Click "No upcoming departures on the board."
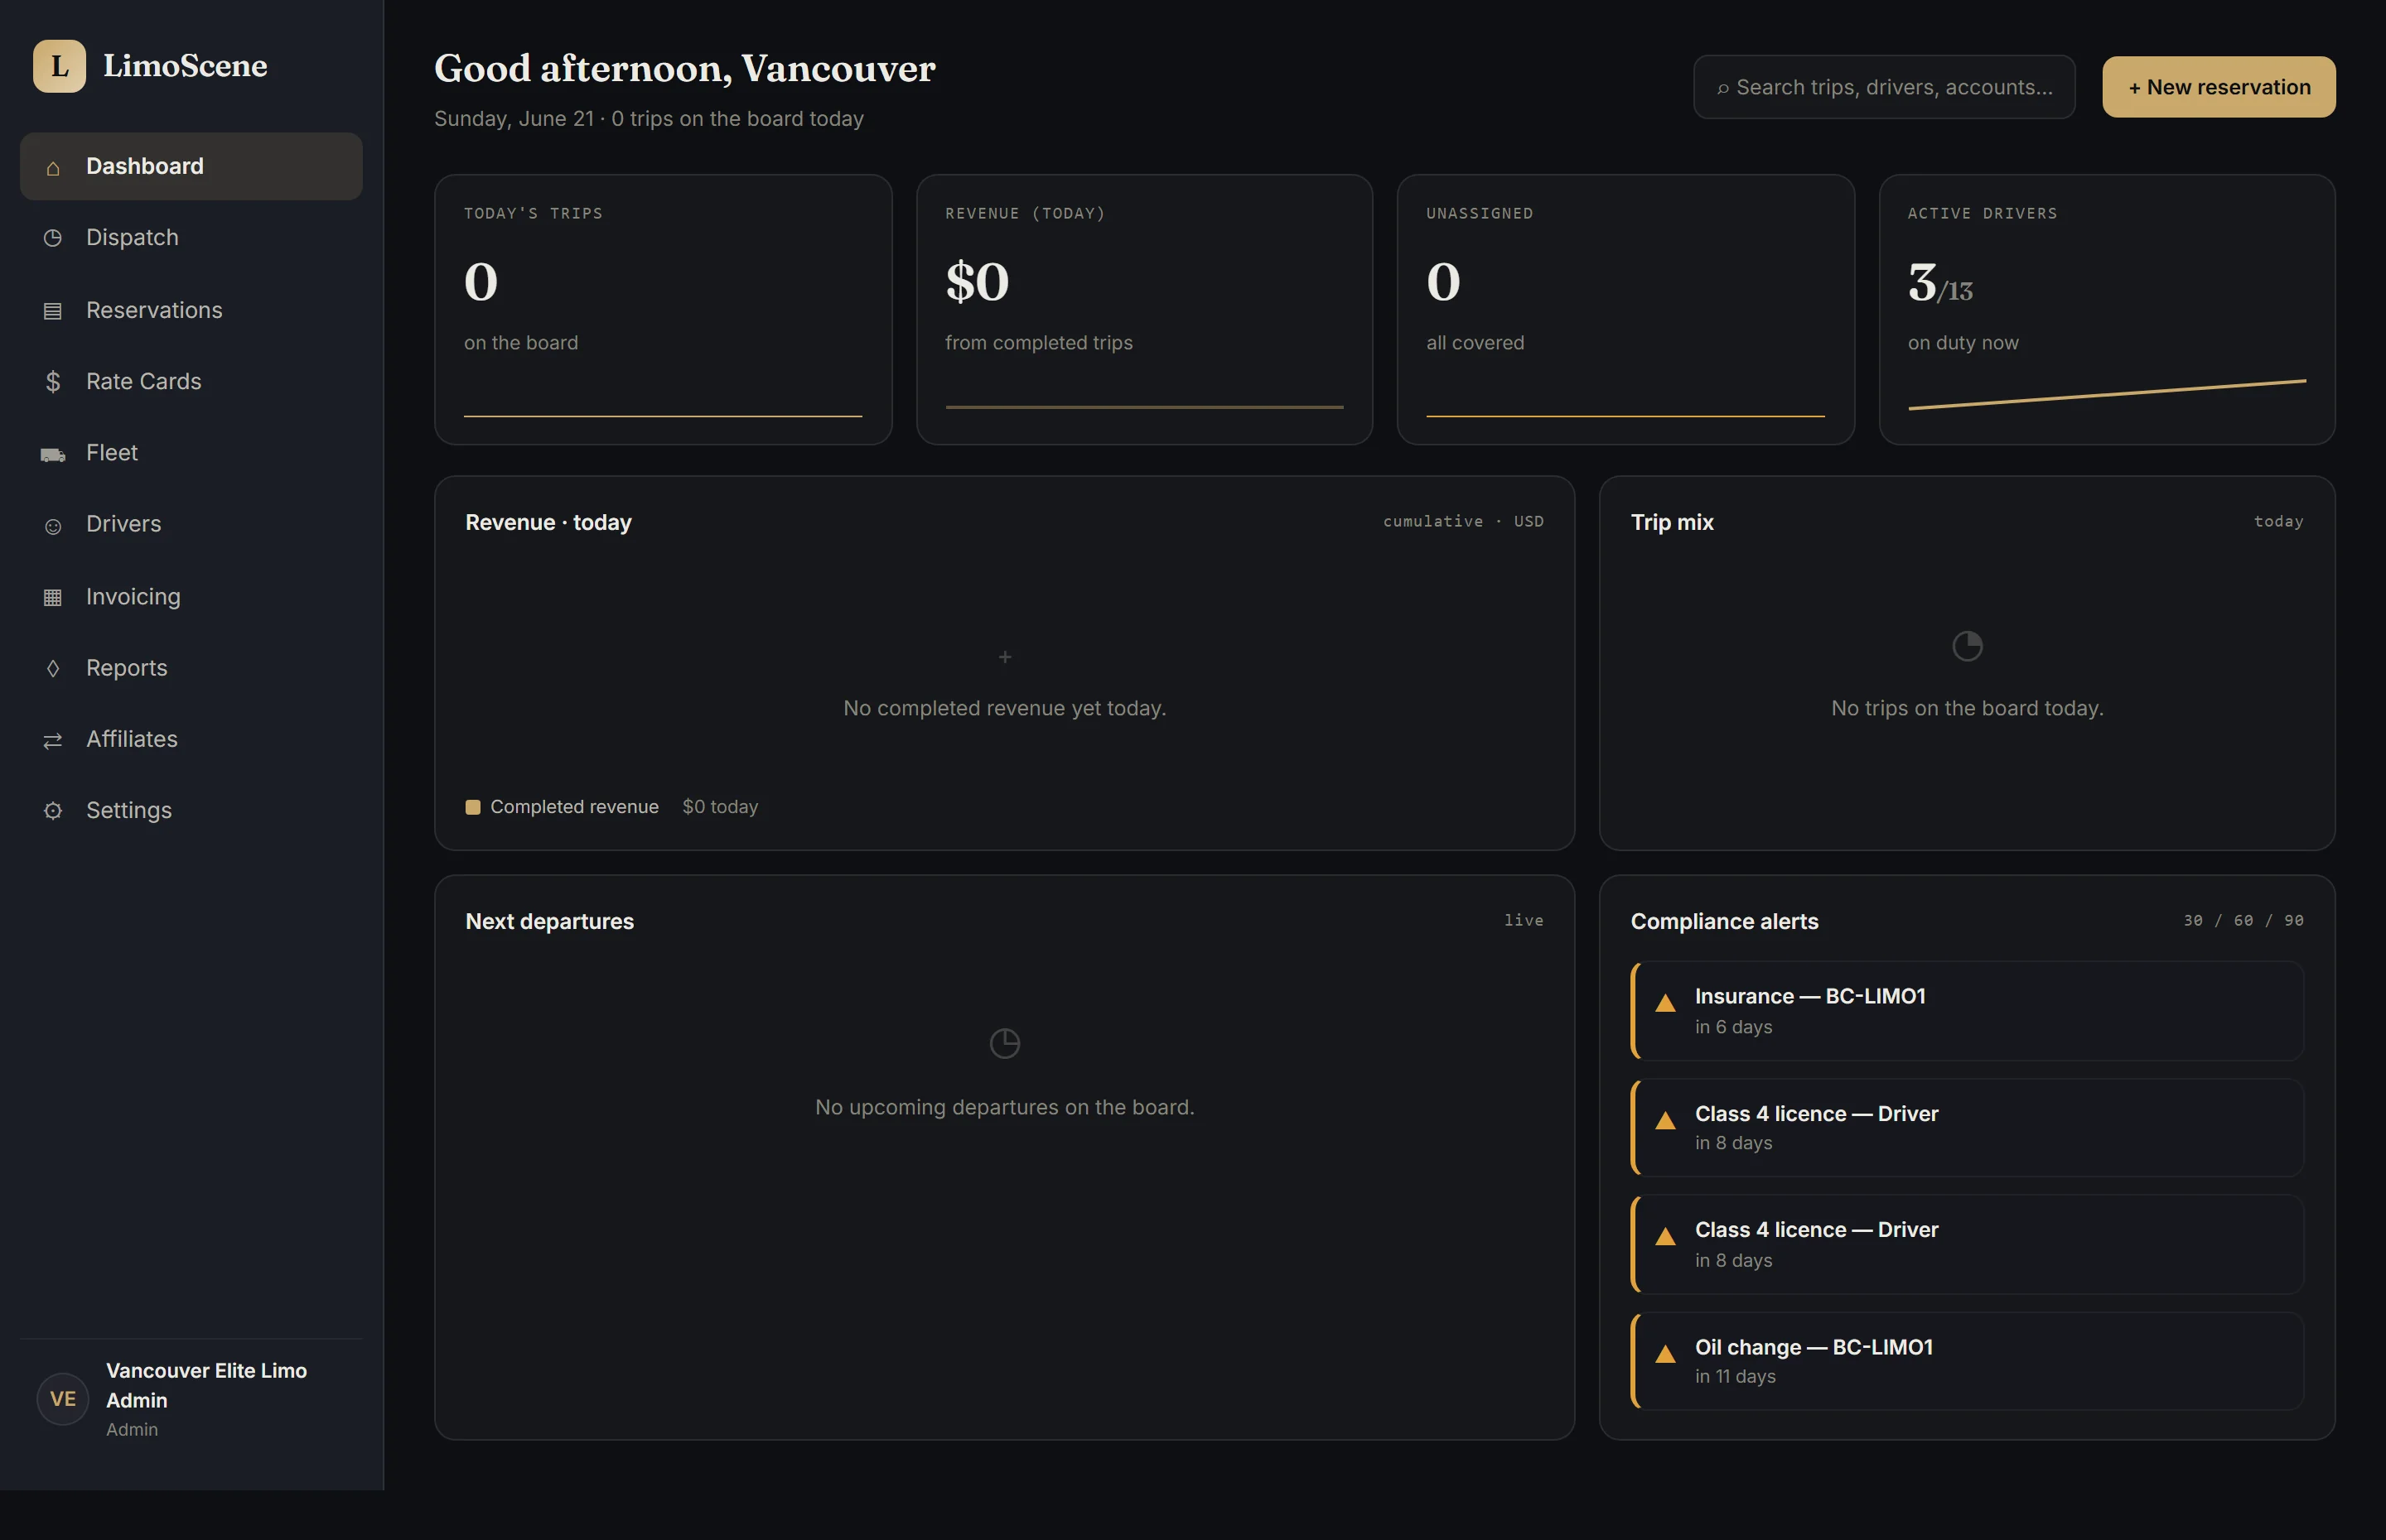This screenshot has width=2386, height=1540. tap(1004, 1107)
